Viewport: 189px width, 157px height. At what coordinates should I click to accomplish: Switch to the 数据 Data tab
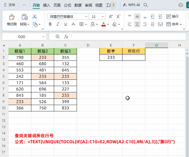78,5
